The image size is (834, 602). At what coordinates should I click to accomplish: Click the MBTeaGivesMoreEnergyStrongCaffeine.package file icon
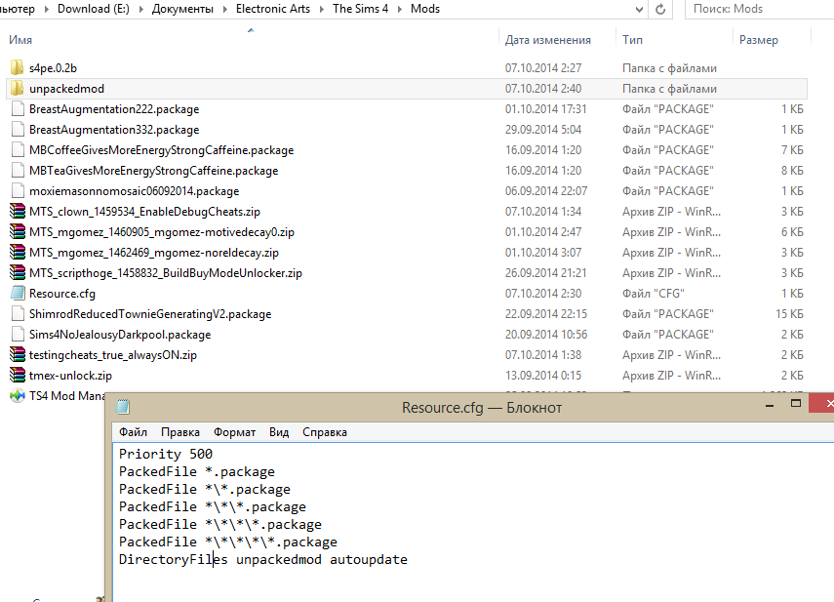pyautogui.click(x=18, y=170)
